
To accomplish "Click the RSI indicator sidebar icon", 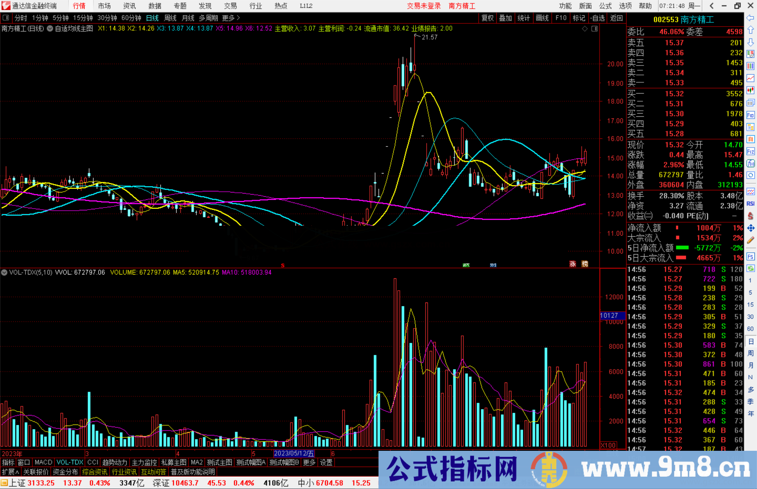I will point(750,204).
